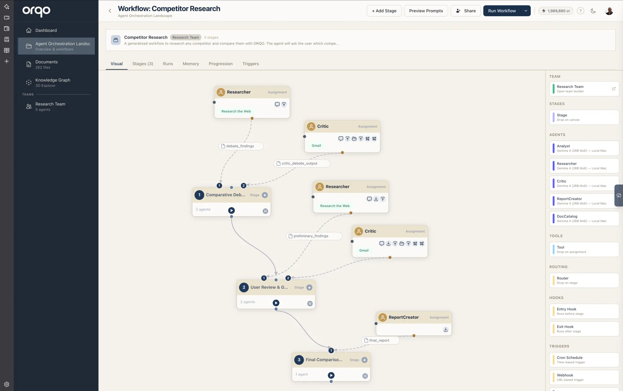Click the plus icon in left rail

[7, 61]
